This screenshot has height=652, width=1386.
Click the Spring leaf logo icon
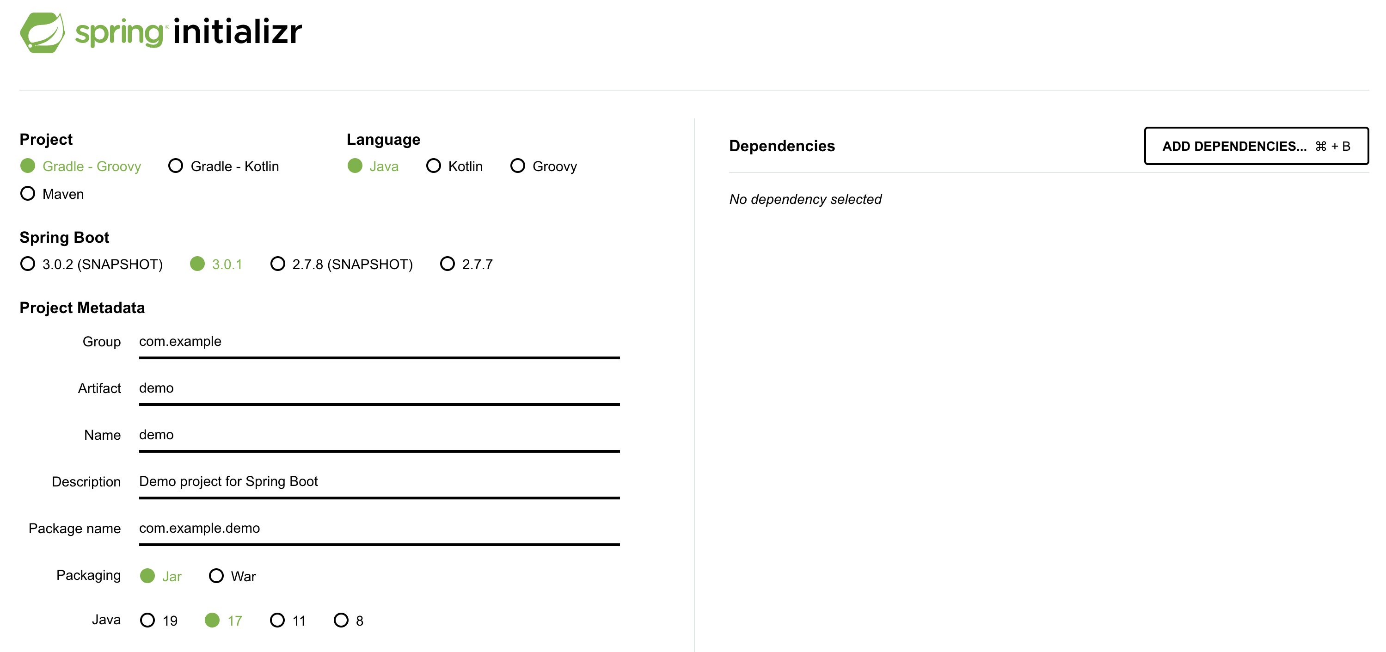pyautogui.click(x=42, y=32)
